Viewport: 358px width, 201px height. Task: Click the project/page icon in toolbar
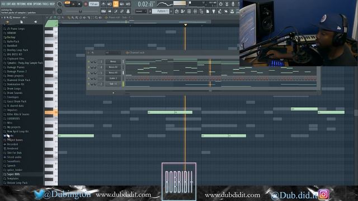click(208, 11)
